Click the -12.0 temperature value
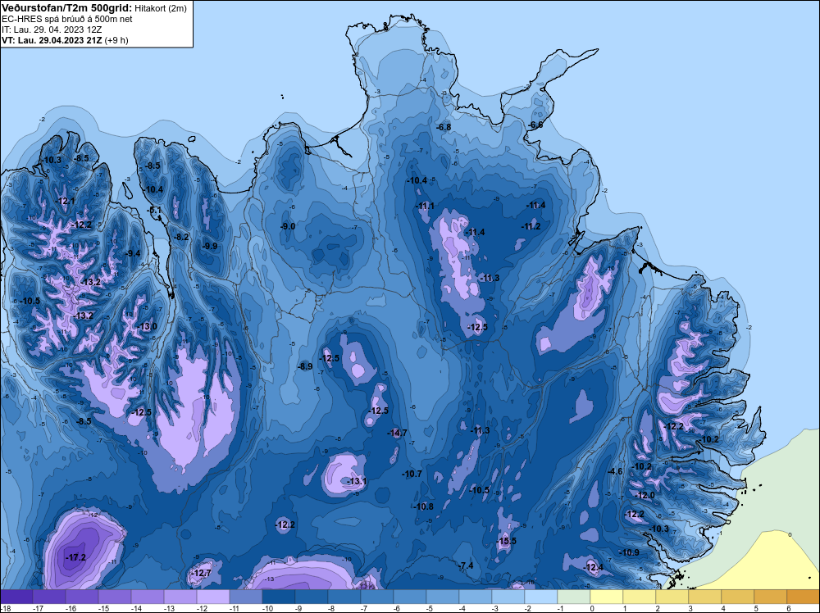The width and height of the screenshot is (820, 613). pyautogui.click(x=645, y=496)
